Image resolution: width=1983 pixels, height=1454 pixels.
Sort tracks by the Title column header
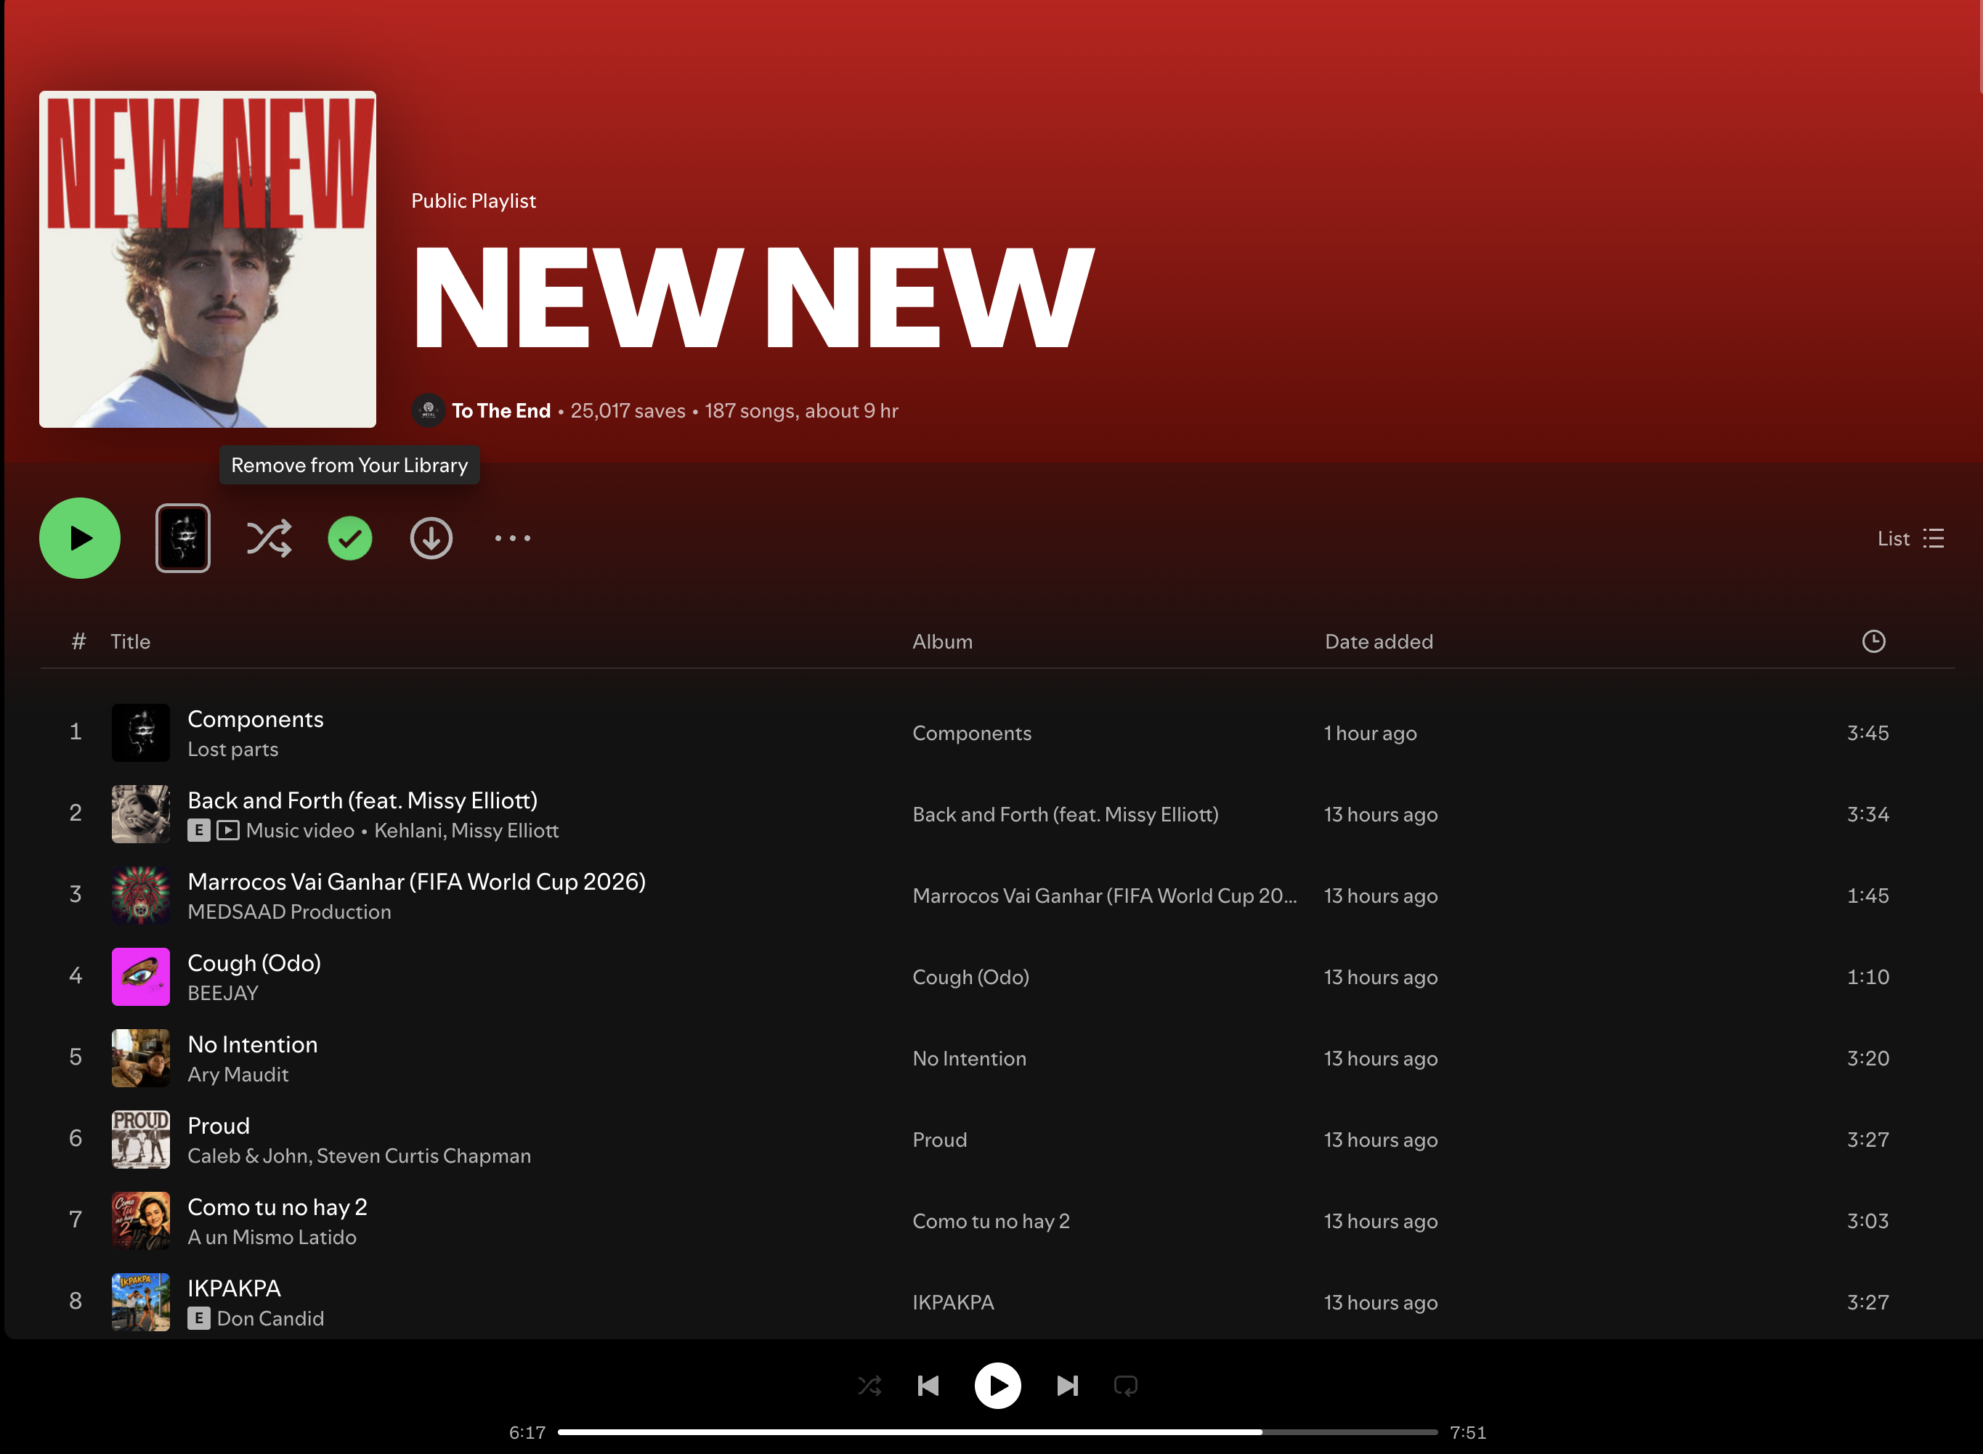coord(130,641)
